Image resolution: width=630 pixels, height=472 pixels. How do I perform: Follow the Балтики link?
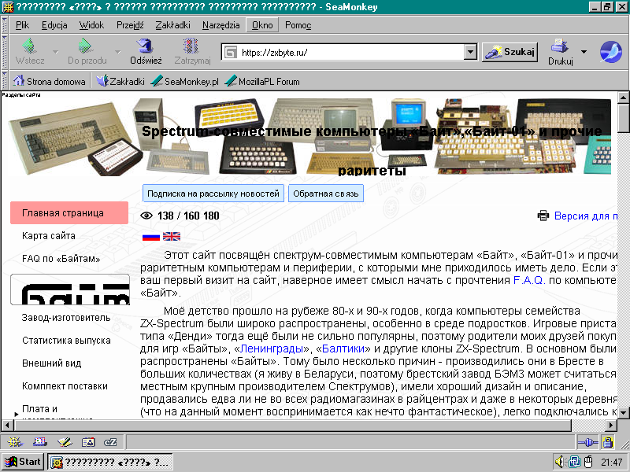[343, 348]
